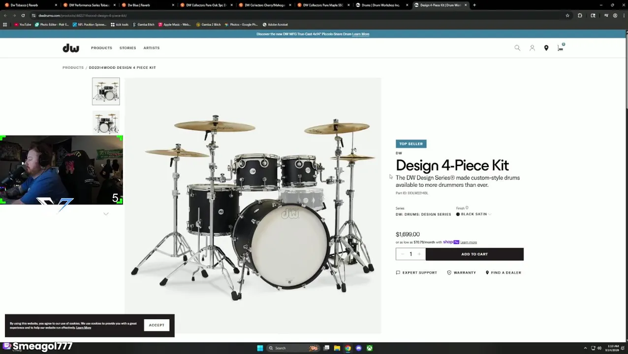Show hidden system tray icons
628x354 pixels.
pos(585,348)
